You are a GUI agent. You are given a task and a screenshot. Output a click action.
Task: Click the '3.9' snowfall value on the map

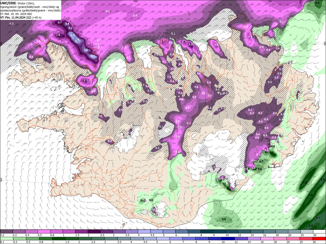pos(86,50)
